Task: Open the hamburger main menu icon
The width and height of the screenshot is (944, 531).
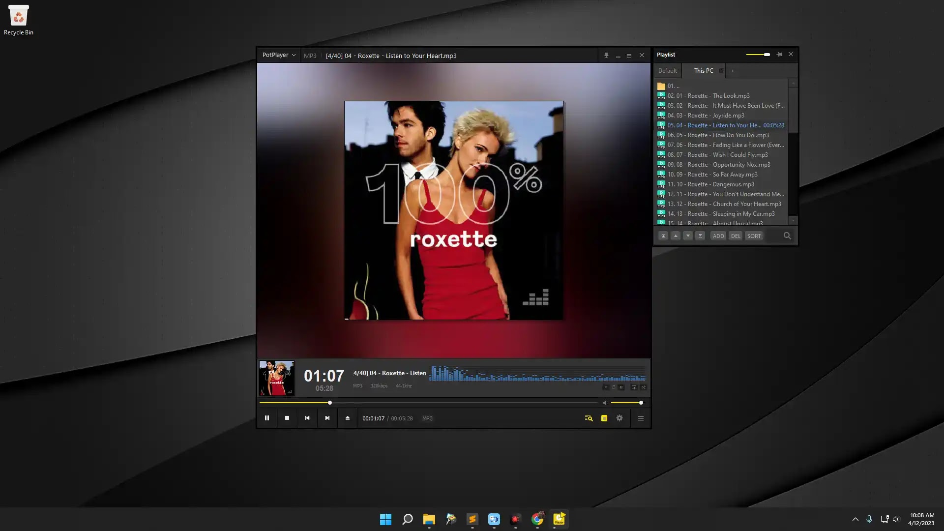Action: pos(641,418)
